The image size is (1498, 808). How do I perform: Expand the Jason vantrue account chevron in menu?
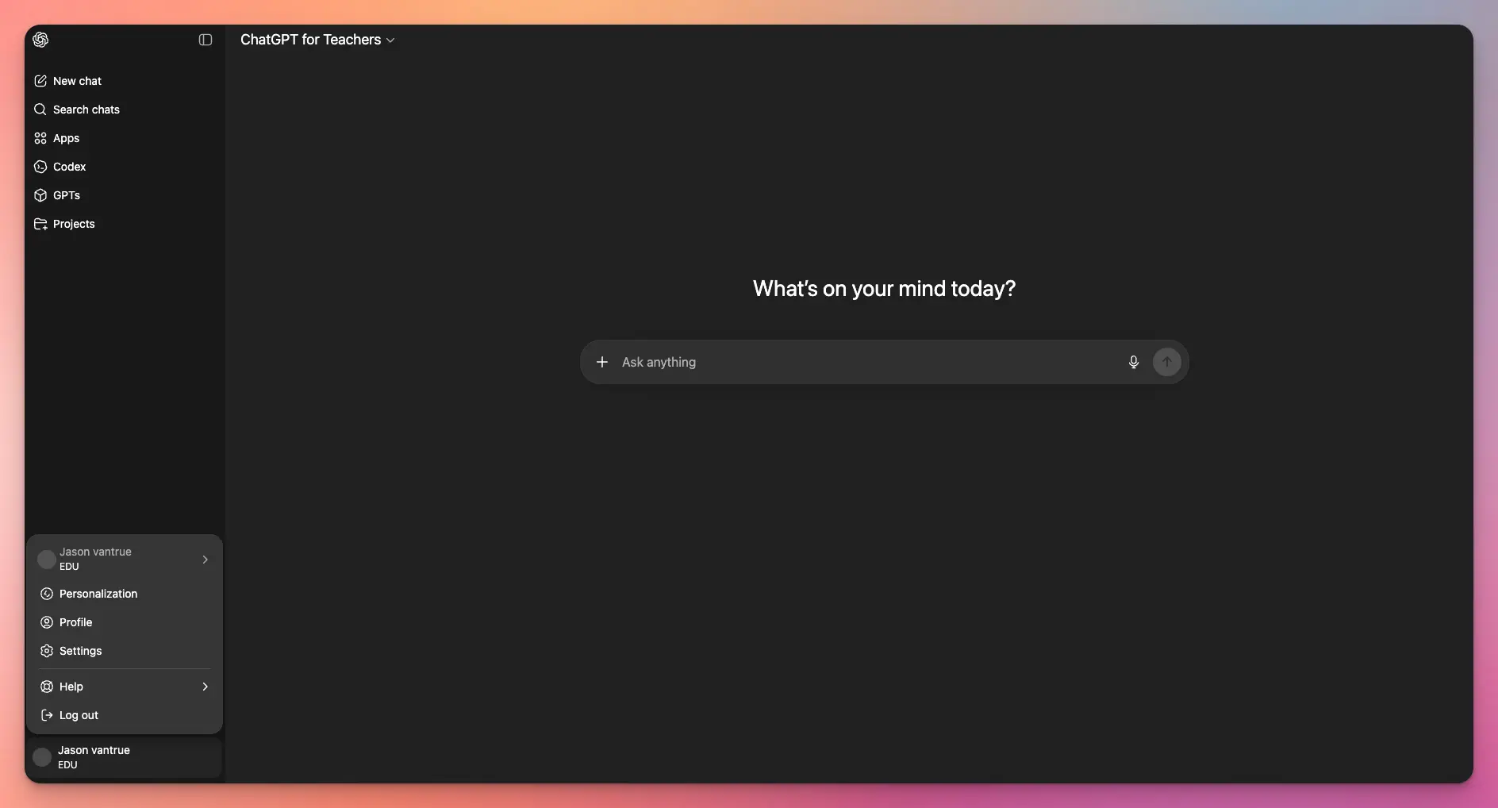point(205,560)
